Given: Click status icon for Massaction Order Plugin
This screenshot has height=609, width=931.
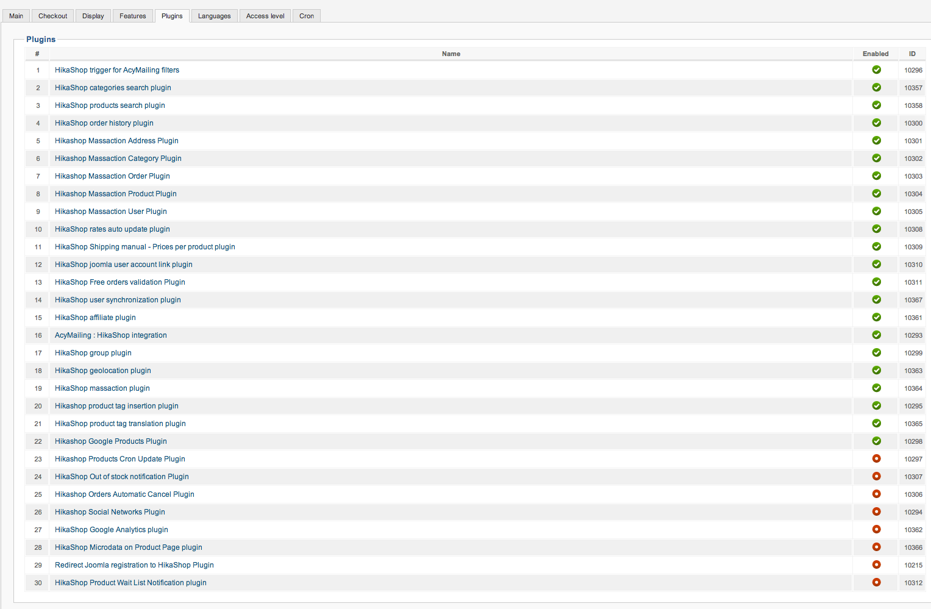Looking at the screenshot, I should pyautogui.click(x=877, y=176).
